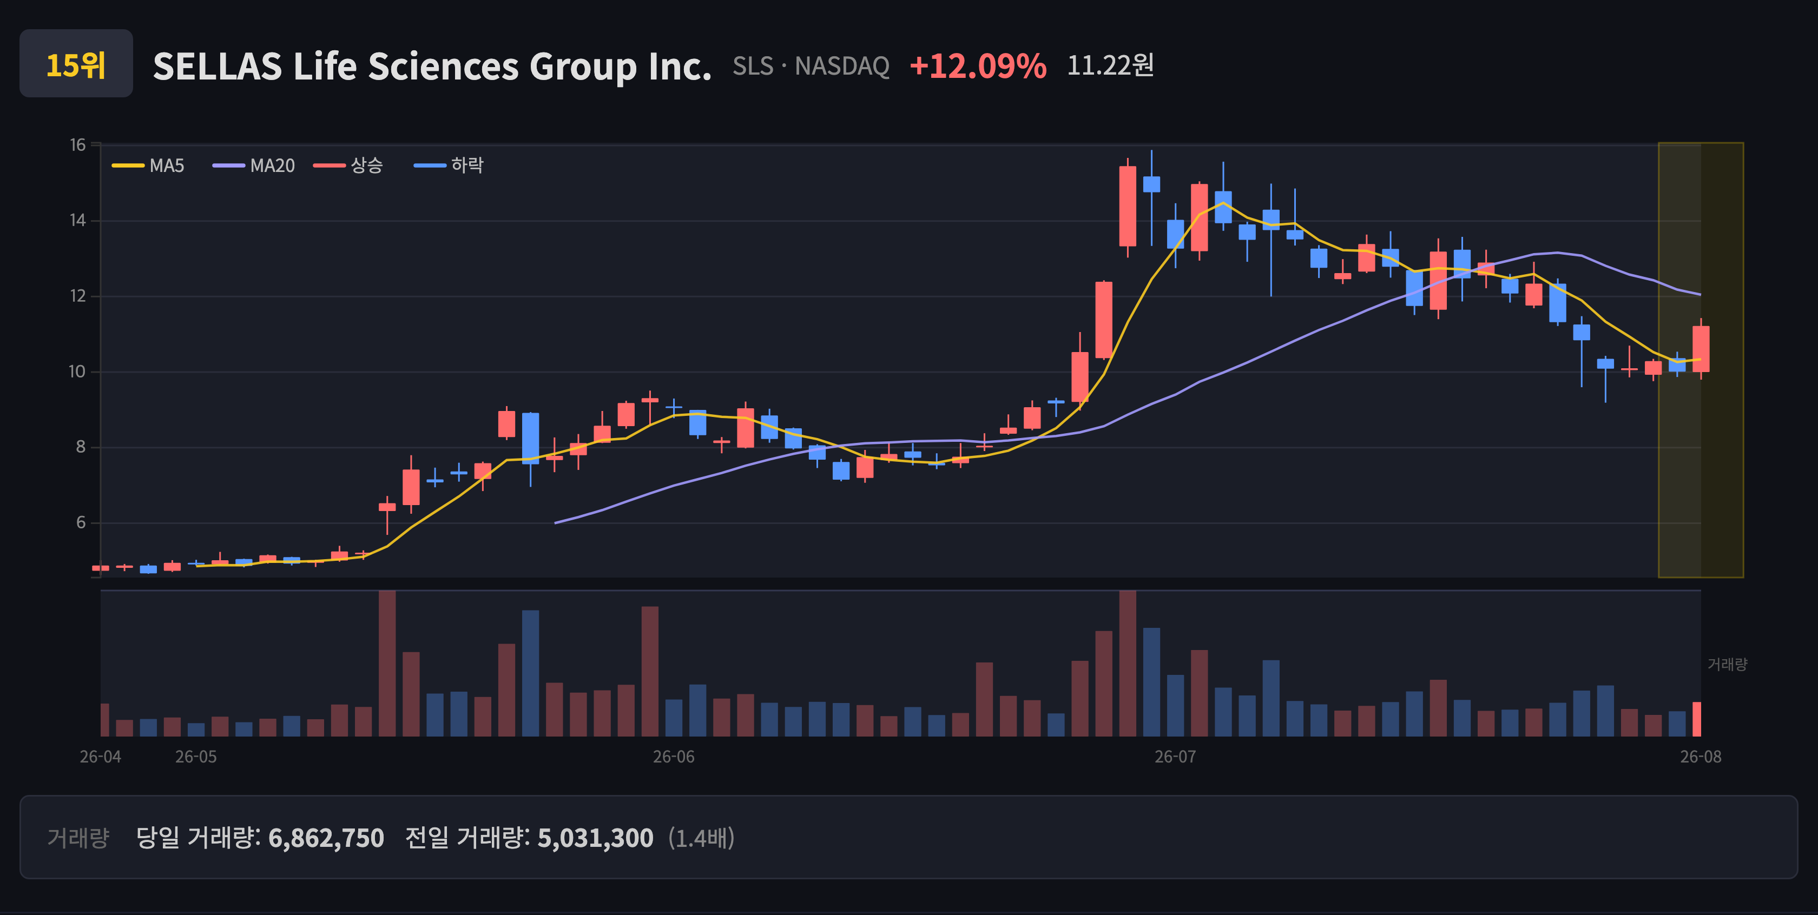Click the tallest volume bar near 26-07
1818x915 pixels.
[x=1127, y=663]
